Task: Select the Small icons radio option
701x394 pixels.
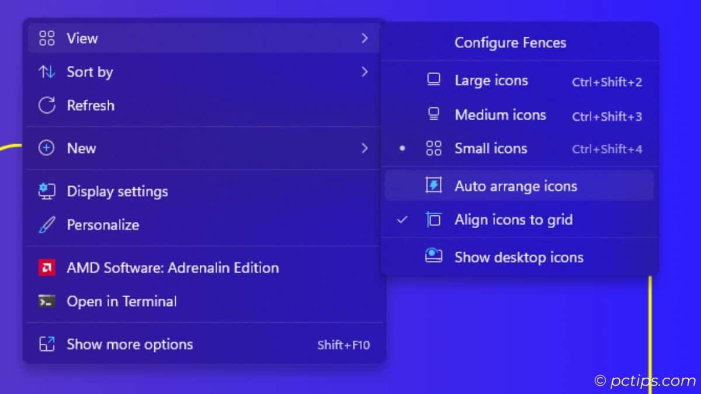Action: click(x=491, y=148)
